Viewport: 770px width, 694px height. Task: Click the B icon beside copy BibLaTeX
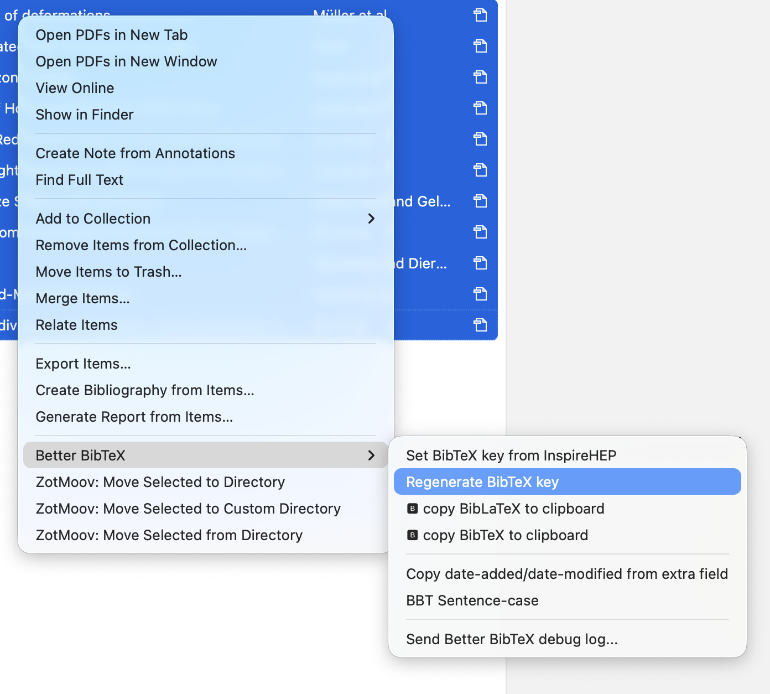412,509
